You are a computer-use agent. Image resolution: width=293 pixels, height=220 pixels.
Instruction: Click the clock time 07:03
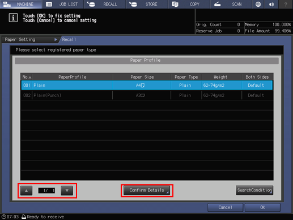pyautogui.click(x=10, y=217)
